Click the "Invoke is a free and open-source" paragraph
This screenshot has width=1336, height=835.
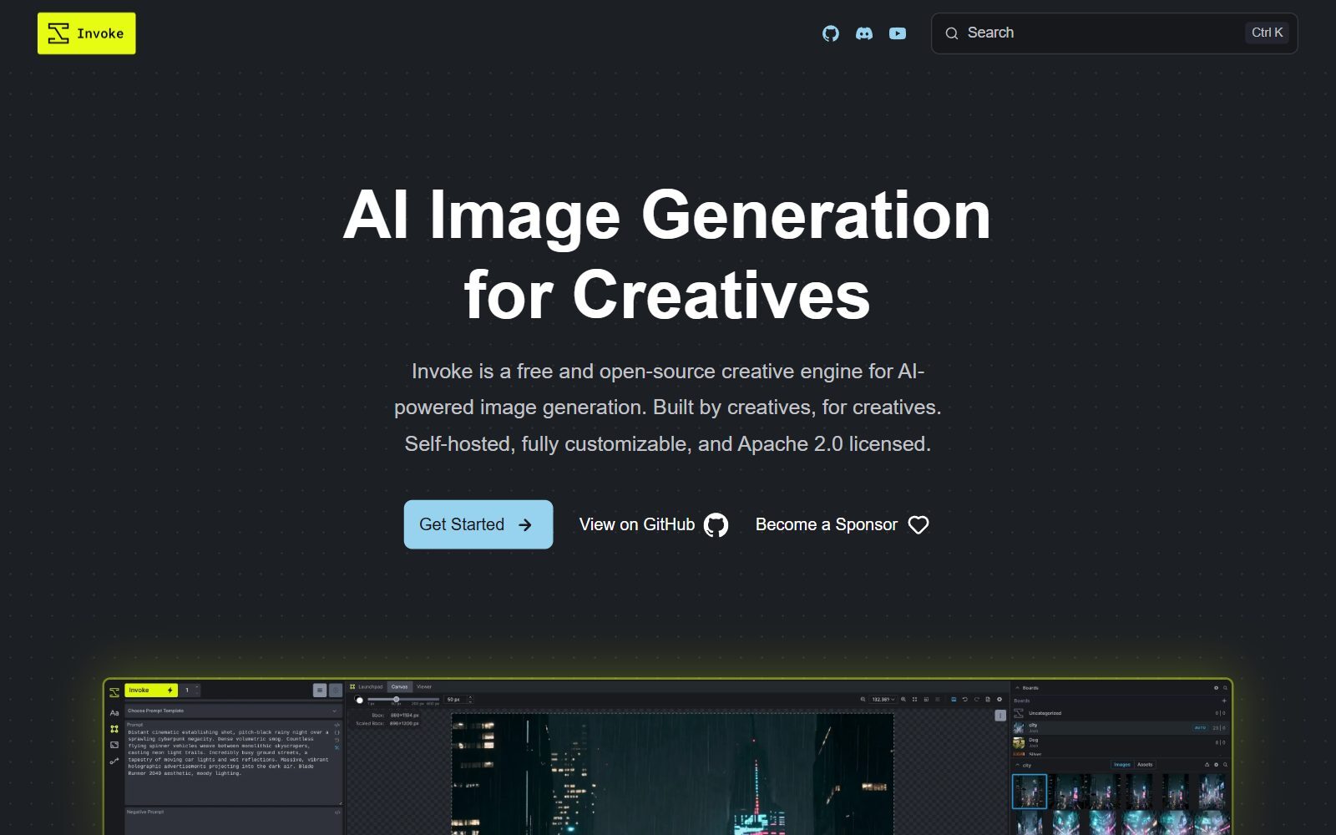click(x=668, y=407)
